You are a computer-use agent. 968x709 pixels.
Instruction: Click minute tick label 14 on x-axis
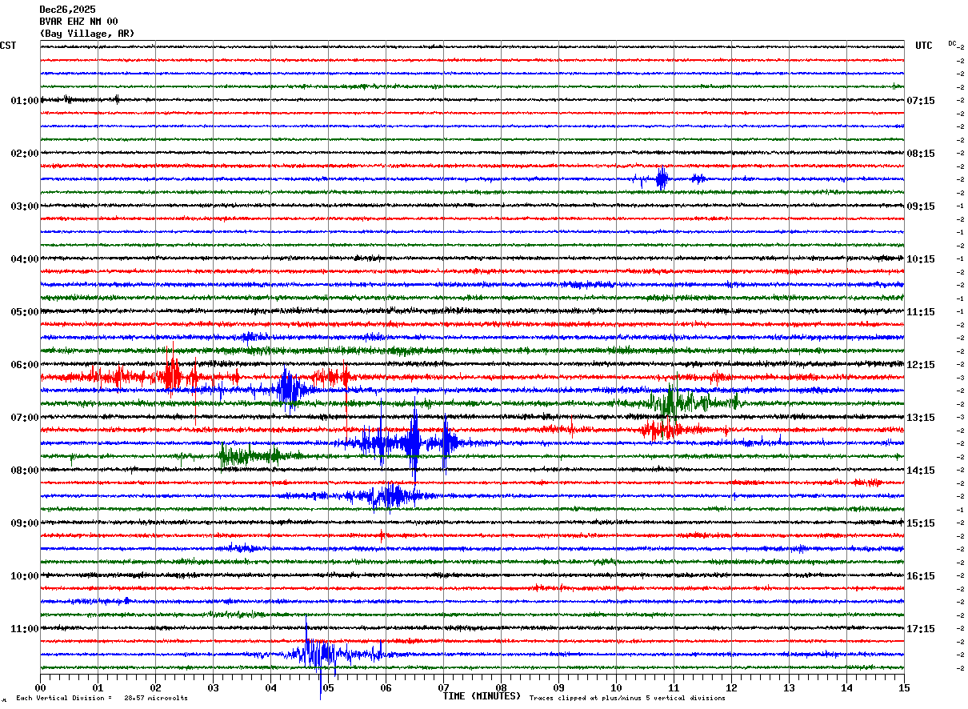point(846,688)
